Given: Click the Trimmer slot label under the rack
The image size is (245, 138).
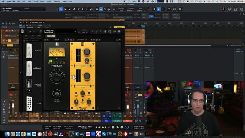Looking at the screenshot, I should tap(57, 112).
